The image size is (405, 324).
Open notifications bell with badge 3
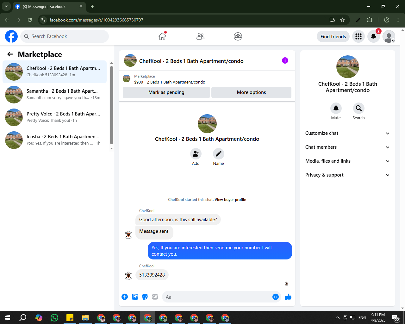374,36
